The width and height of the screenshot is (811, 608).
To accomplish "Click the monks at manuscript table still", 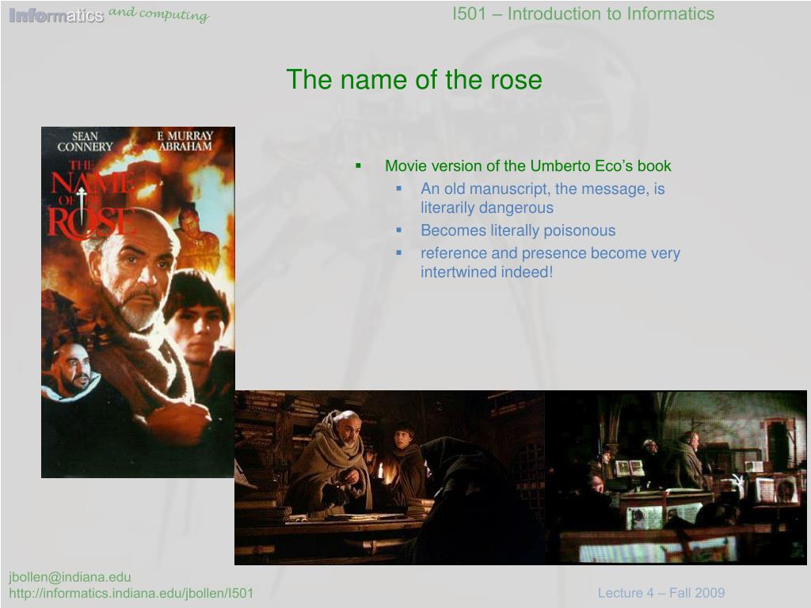I will click(x=390, y=477).
